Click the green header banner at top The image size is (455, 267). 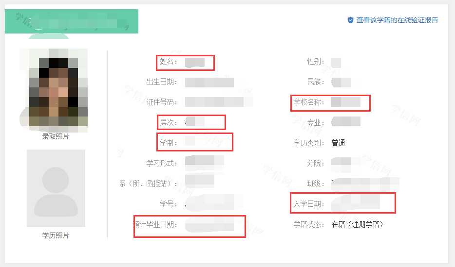[72, 21]
